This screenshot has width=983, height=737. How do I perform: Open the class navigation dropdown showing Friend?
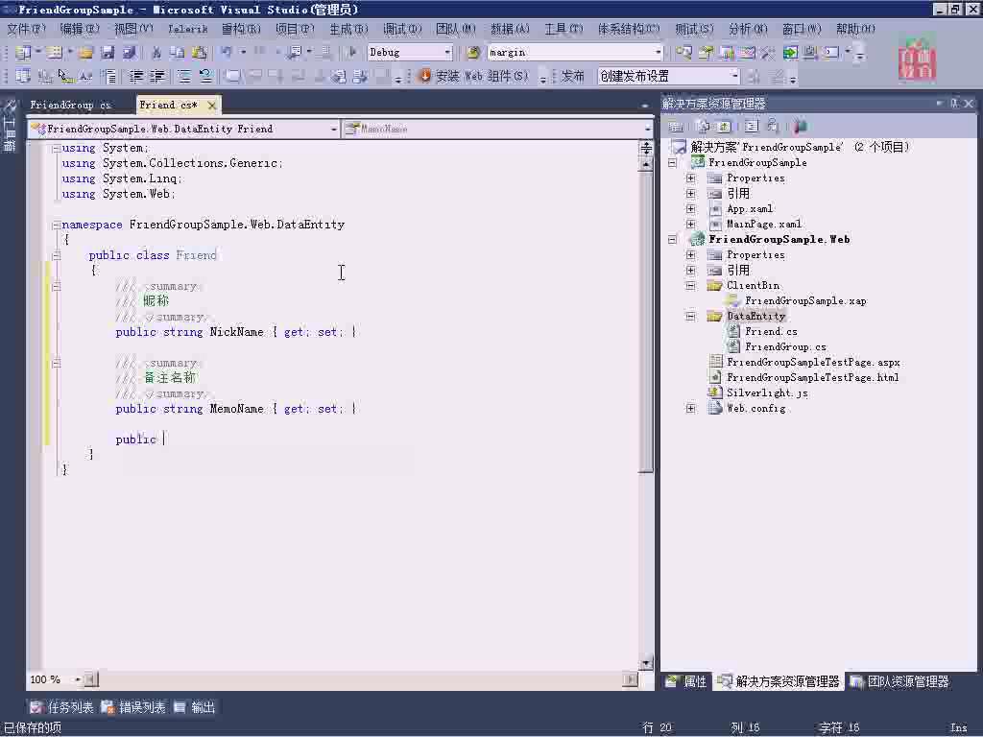click(x=334, y=130)
